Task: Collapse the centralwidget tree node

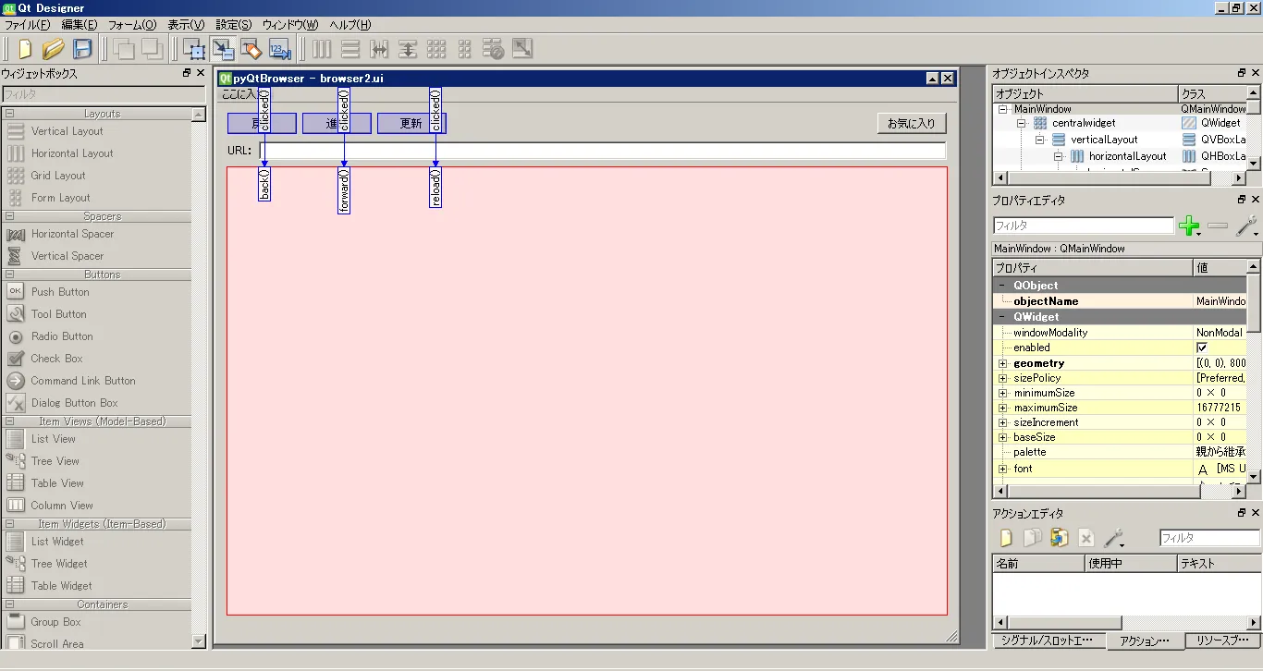Action: click(x=1022, y=123)
